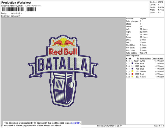Select the blue swatch beside 8644 Blue
This screenshot has height=128, width=165.
[132, 63]
